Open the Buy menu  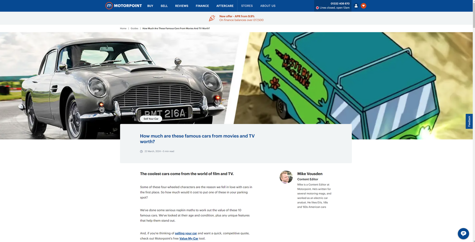tap(150, 6)
